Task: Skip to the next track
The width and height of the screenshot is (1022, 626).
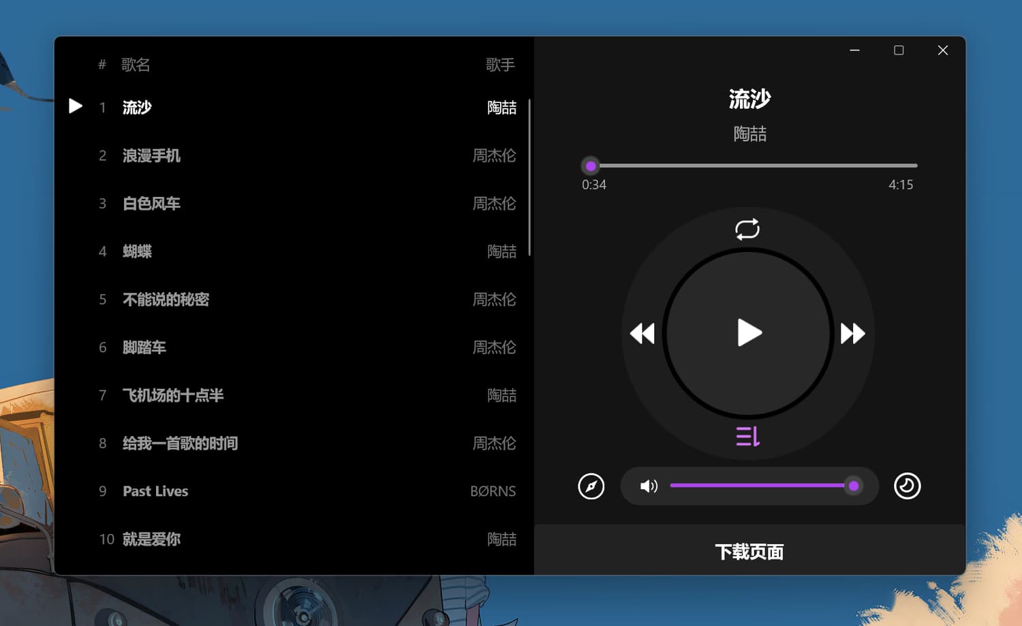Action: point(852,334)
